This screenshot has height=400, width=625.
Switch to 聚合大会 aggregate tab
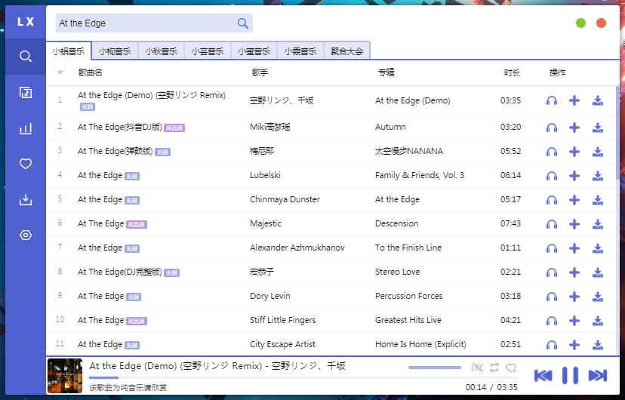[346, 51]
